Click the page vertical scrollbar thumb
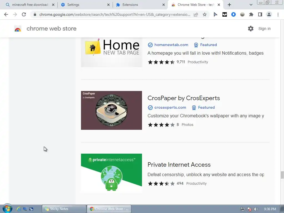Screen dimensions: 284x213 [282, 175]
